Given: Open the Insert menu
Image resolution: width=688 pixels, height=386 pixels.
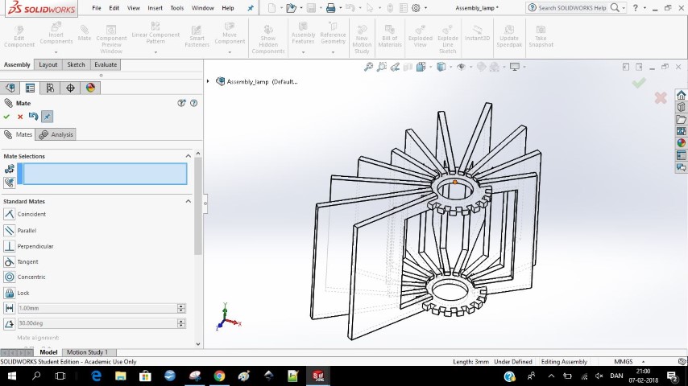Looking at the screenshot, I should 155,8.
